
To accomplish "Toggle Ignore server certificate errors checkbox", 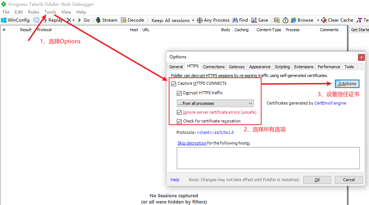I will coord(179,113).
